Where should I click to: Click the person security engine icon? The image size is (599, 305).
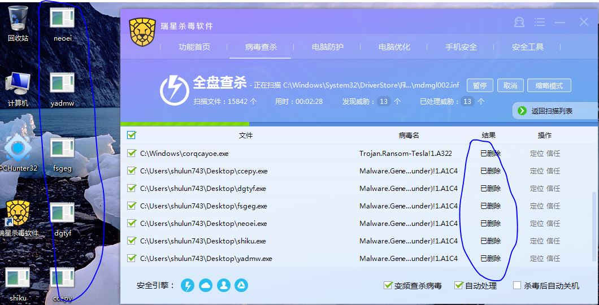point(223,285)
